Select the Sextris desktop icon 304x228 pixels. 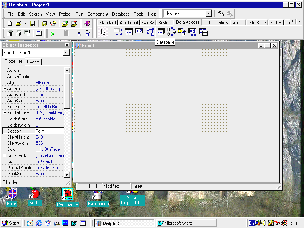tap(35, 196)
